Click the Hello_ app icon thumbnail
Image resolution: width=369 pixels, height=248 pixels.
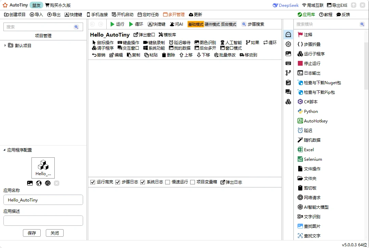tap(43, 168)
